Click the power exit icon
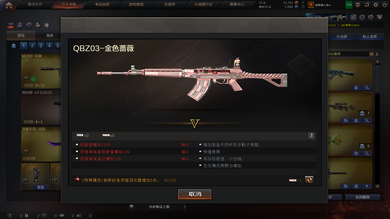390x219 pixels. pyautogui.click(x=385, y=5)
